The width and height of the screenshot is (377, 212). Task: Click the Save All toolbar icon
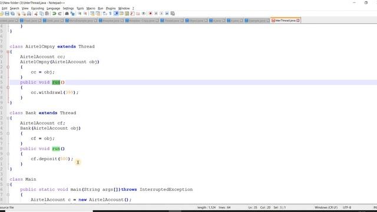click(12, 14)
